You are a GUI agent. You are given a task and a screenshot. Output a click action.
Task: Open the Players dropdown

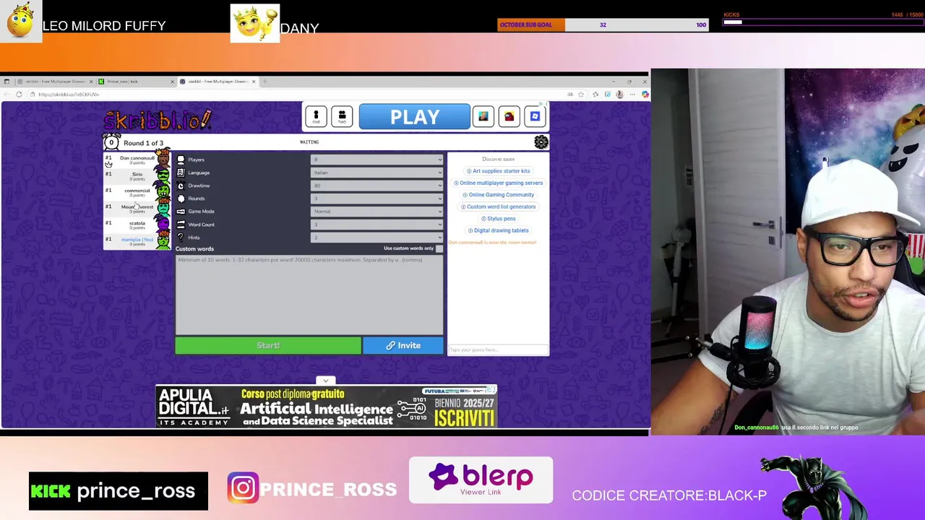click(377, 160)
